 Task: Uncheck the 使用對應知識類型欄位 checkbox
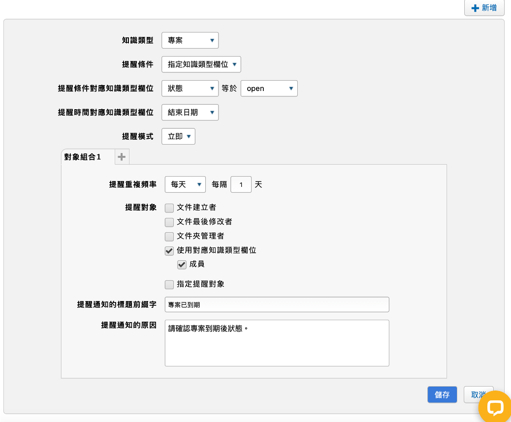(x=169, y=250)
